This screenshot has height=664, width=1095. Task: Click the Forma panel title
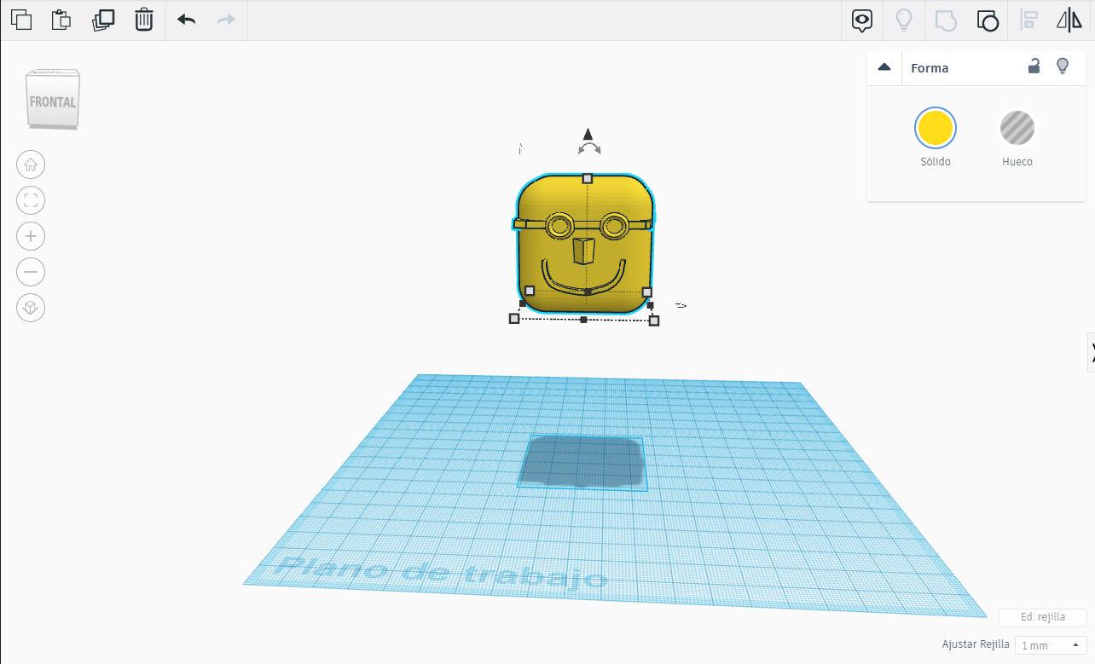(x=930, y=68)
